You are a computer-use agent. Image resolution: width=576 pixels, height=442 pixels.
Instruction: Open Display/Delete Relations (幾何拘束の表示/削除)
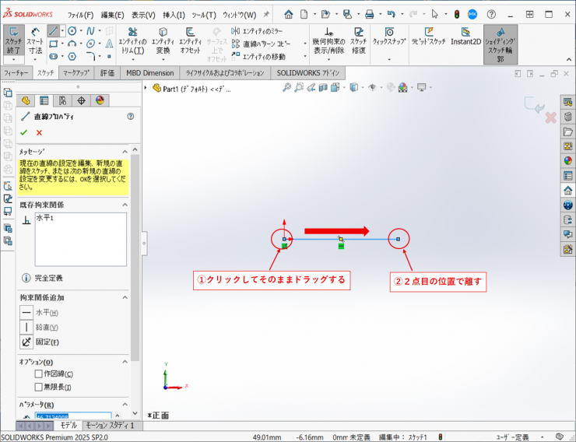328,40
